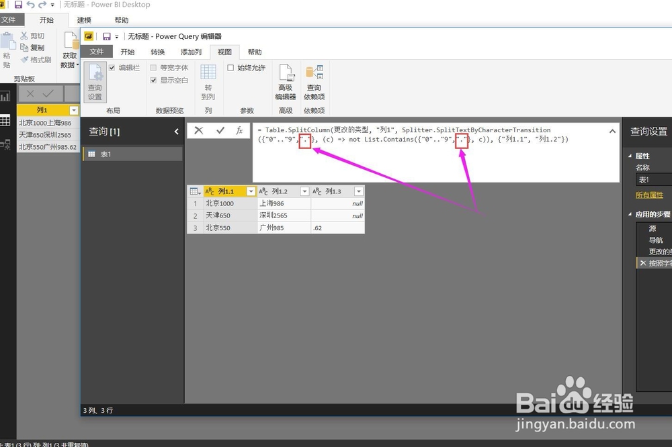Select cell .62 in column 列1.3

pos(337,228)
